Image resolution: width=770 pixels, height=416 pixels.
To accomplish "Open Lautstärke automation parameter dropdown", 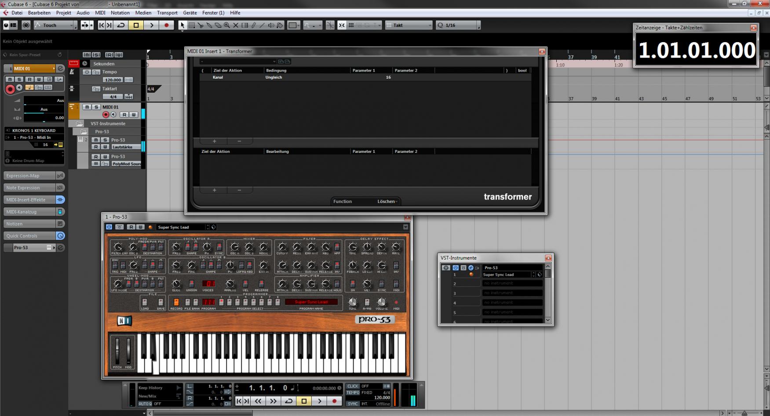I will [126, 147].
